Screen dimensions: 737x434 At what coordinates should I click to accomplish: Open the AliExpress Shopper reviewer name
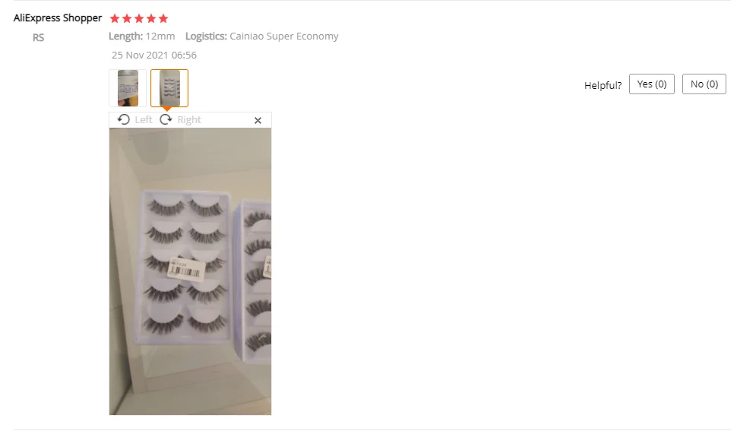tap(58, 18)
